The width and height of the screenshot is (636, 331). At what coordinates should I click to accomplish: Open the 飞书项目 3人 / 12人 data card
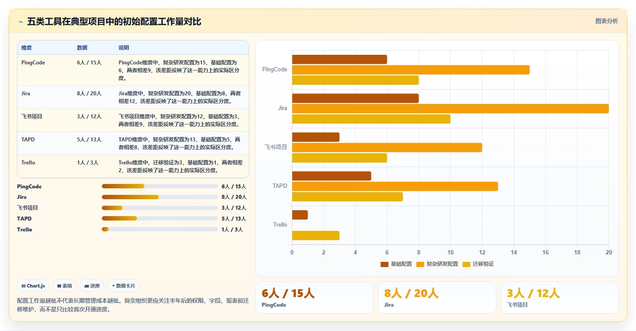(559, 298)
